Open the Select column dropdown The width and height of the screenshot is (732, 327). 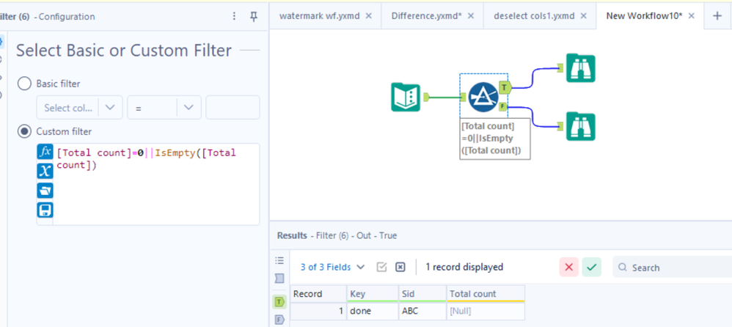(78, 107)
